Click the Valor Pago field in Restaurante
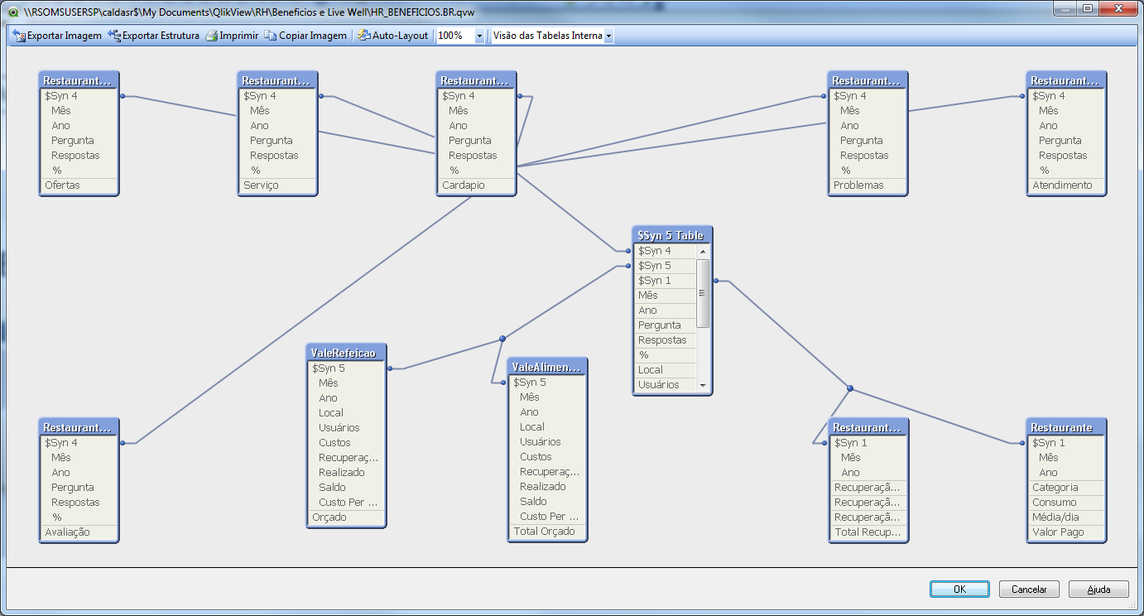 (x=1058, y=532)
